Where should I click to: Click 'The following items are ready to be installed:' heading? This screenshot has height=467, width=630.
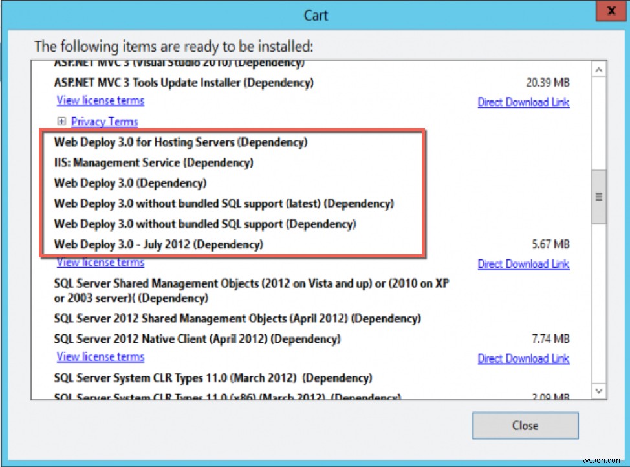(173, 47)
